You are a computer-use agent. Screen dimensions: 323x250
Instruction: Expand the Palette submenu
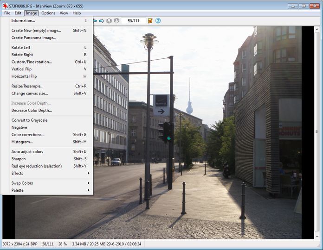pyautogui.click(x=49, y=190)
